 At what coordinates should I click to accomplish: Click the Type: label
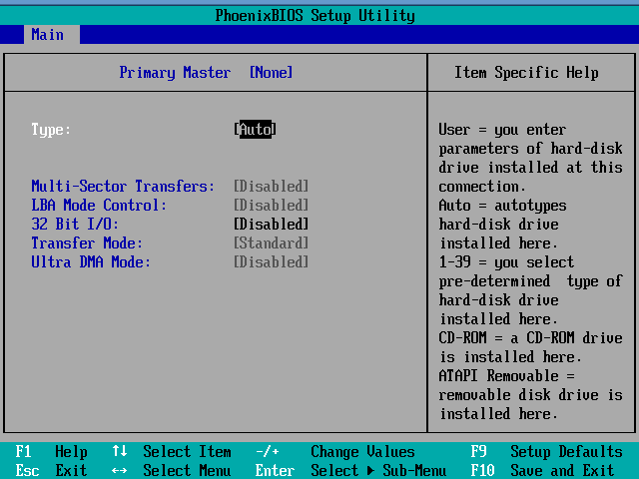[x=51, y=130]
